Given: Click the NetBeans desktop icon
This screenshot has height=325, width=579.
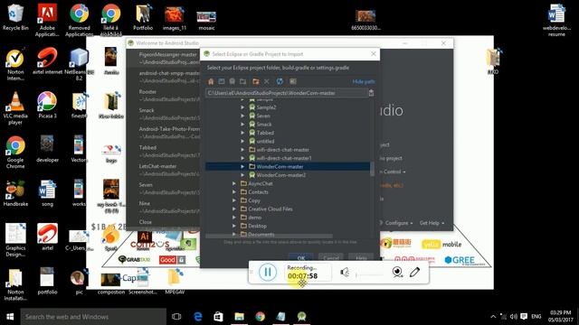Looking at the screenshot, I should pyautogui.click(x=79, y=64).
